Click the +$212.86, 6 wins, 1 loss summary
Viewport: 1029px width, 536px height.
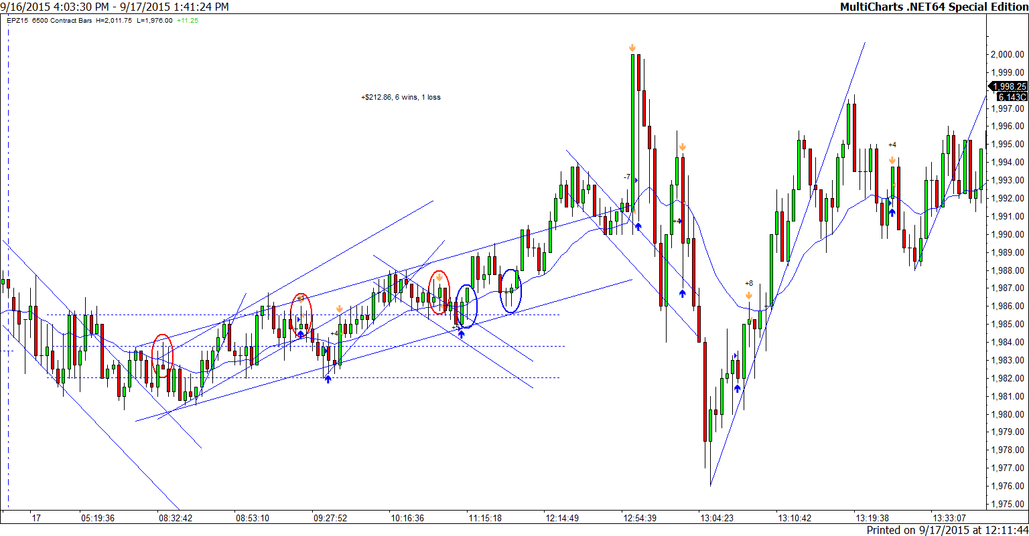point(401,97)
